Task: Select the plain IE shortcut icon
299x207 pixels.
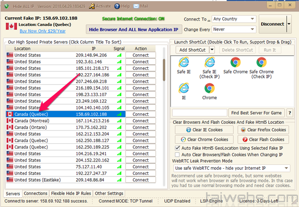Action: (183, 89)
